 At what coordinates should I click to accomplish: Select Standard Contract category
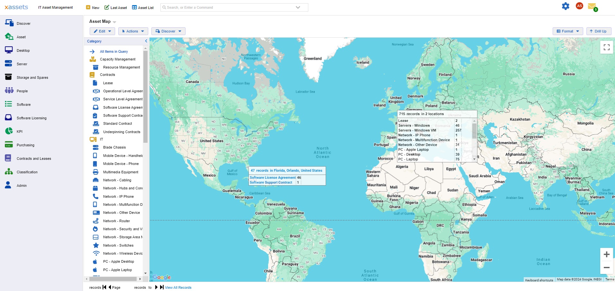tap(118, 123)
